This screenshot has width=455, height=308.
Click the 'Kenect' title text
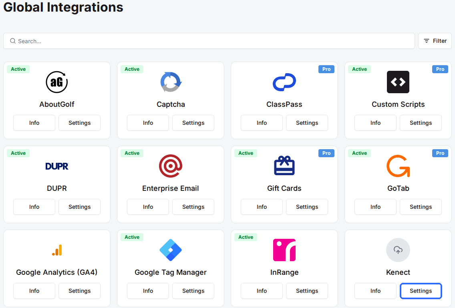point(398,272)
